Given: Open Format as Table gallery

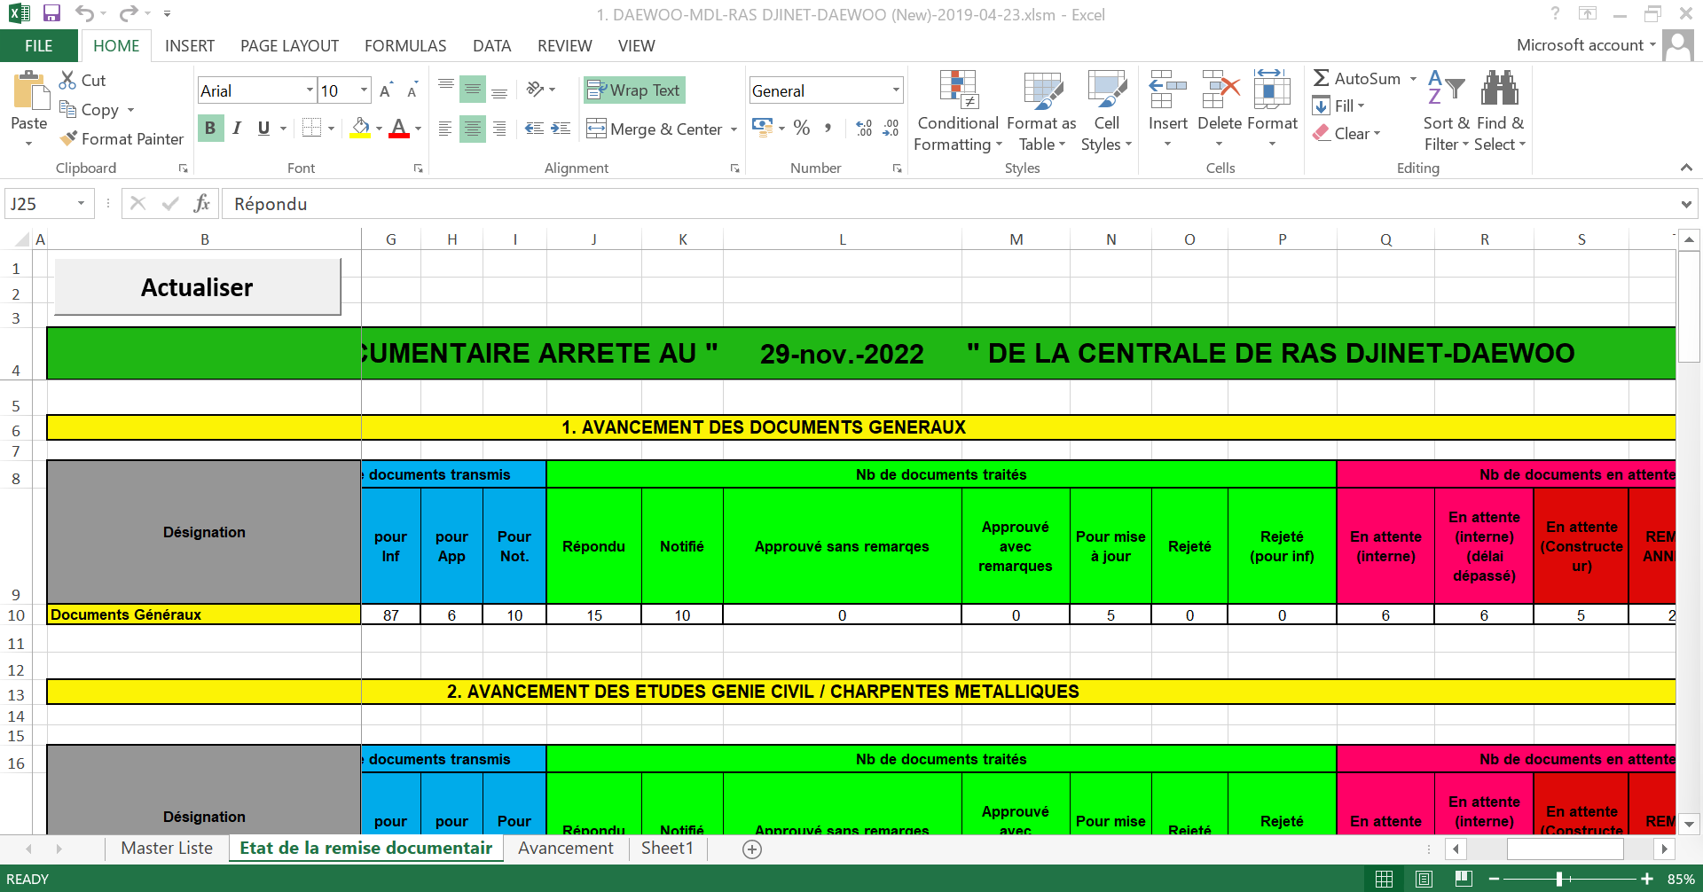Looking at the screenshot, I should coord(1041,112).
